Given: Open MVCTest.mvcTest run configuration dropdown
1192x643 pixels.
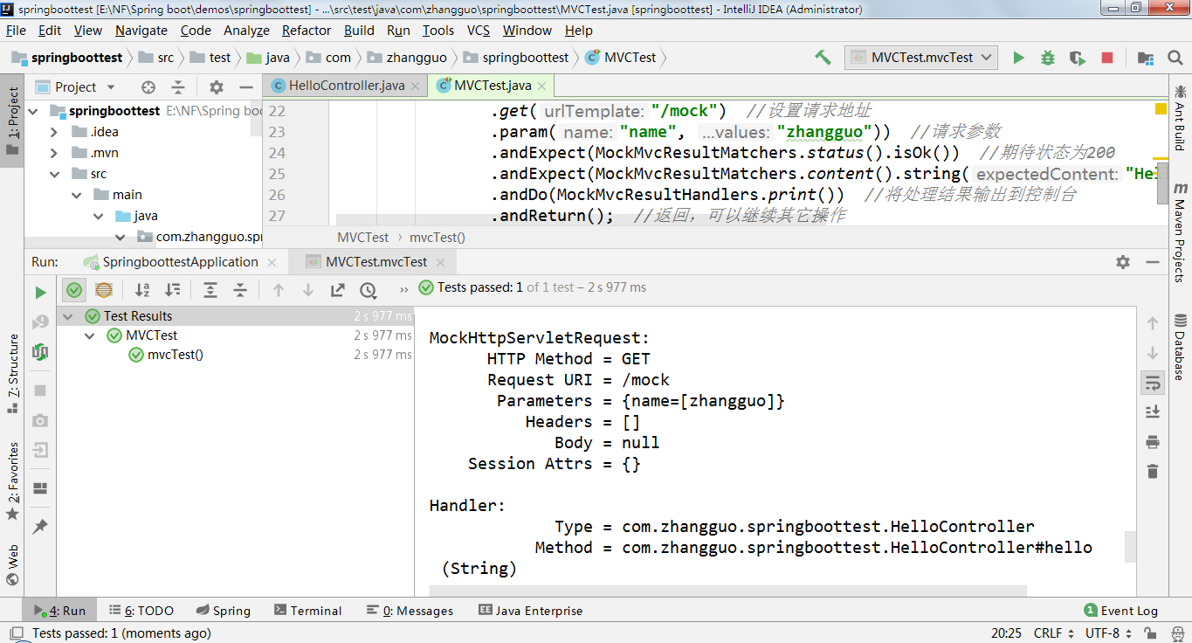Looking at the screenshot, I should point(921,58).
